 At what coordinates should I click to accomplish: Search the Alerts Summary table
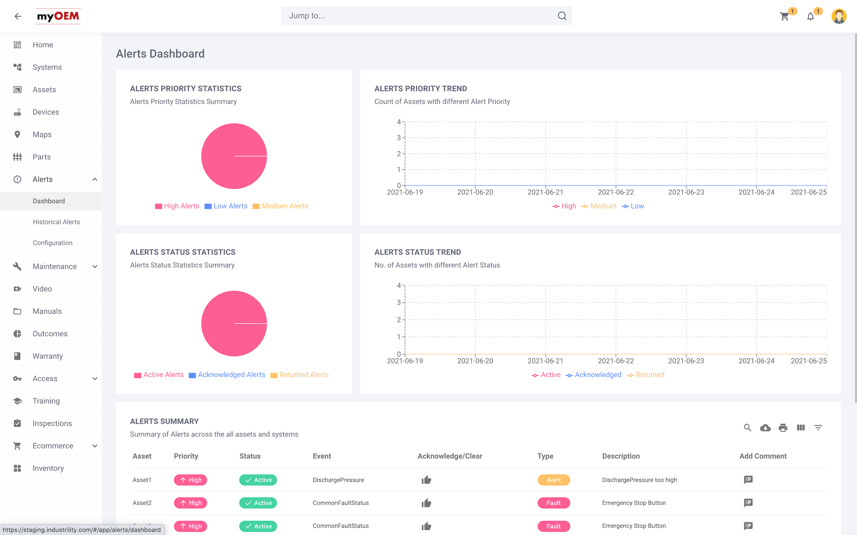[x=748, y=428]
